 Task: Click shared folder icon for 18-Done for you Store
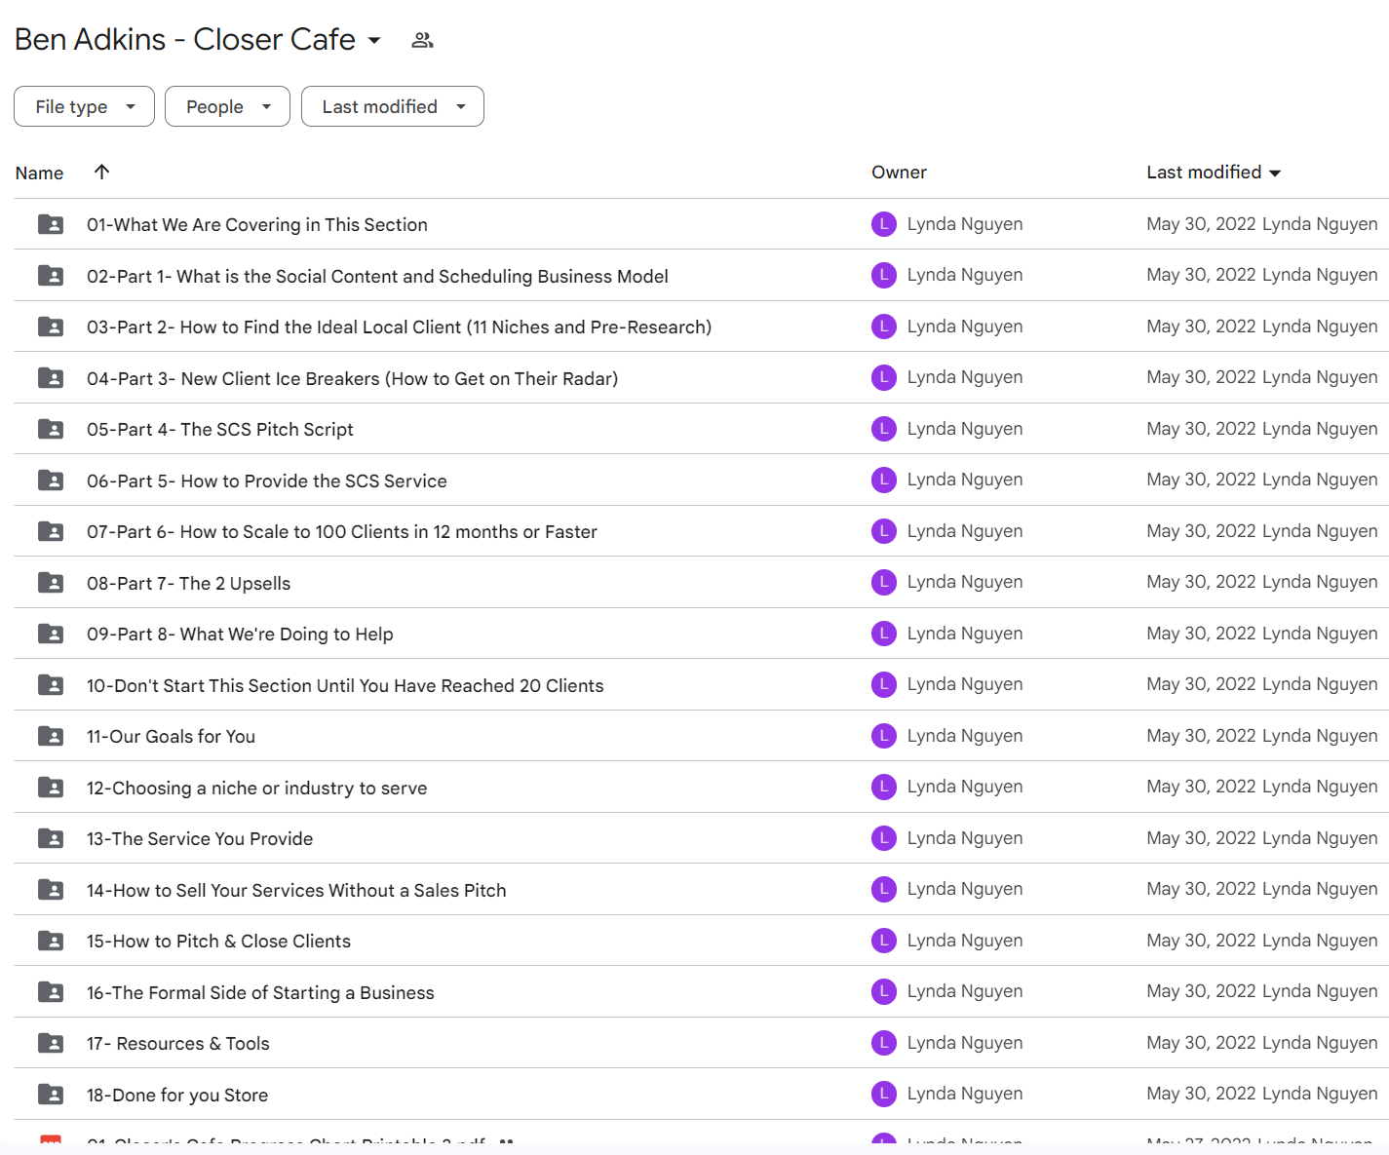pyautogui.click(x=51, y=1095)
